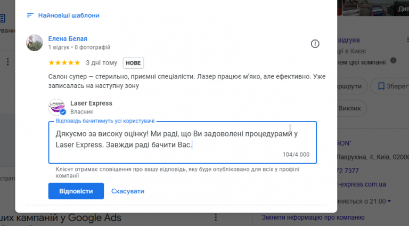Focus the reply text field
409x226 pixels.
click(x=183, y=142)
